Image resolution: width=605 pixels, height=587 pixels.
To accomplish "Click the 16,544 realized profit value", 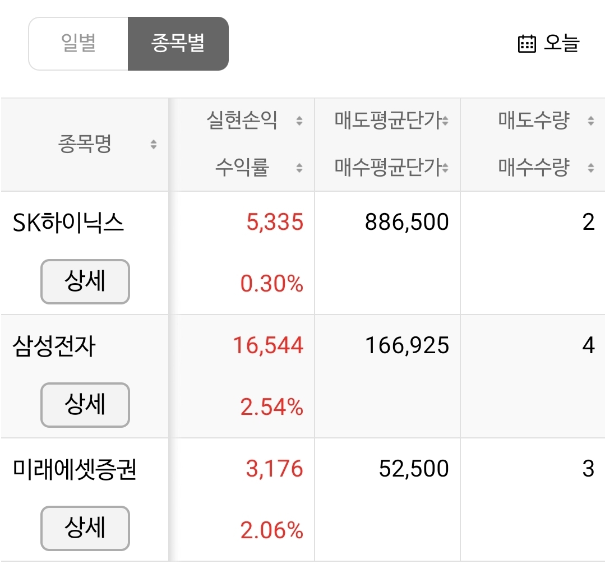I will [268, 345].
